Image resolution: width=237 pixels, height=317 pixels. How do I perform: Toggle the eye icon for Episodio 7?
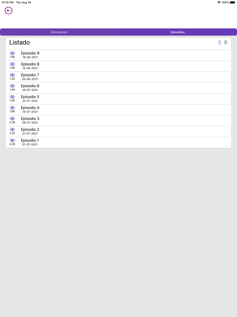coord(12,75)
